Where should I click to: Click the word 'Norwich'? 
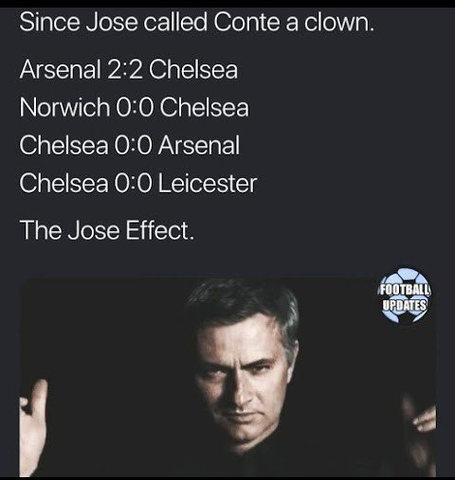click(x=64, y=108)
